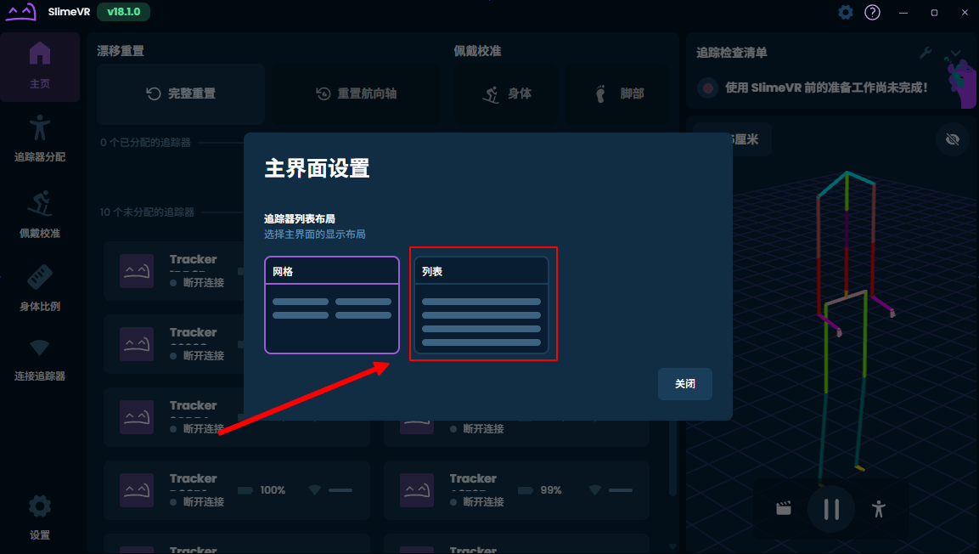Collapse the 追踪检查清单 checklist chevron
979x554 pixels.
pos(956,53)
